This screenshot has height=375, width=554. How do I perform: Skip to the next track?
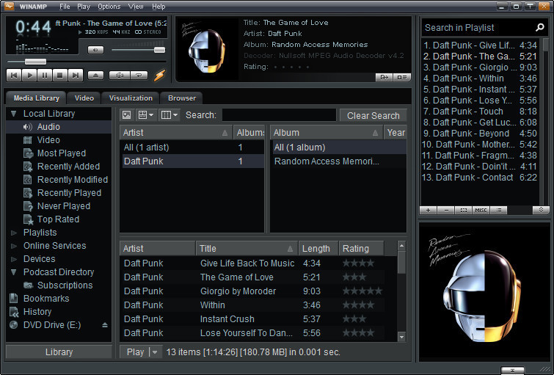76,75
